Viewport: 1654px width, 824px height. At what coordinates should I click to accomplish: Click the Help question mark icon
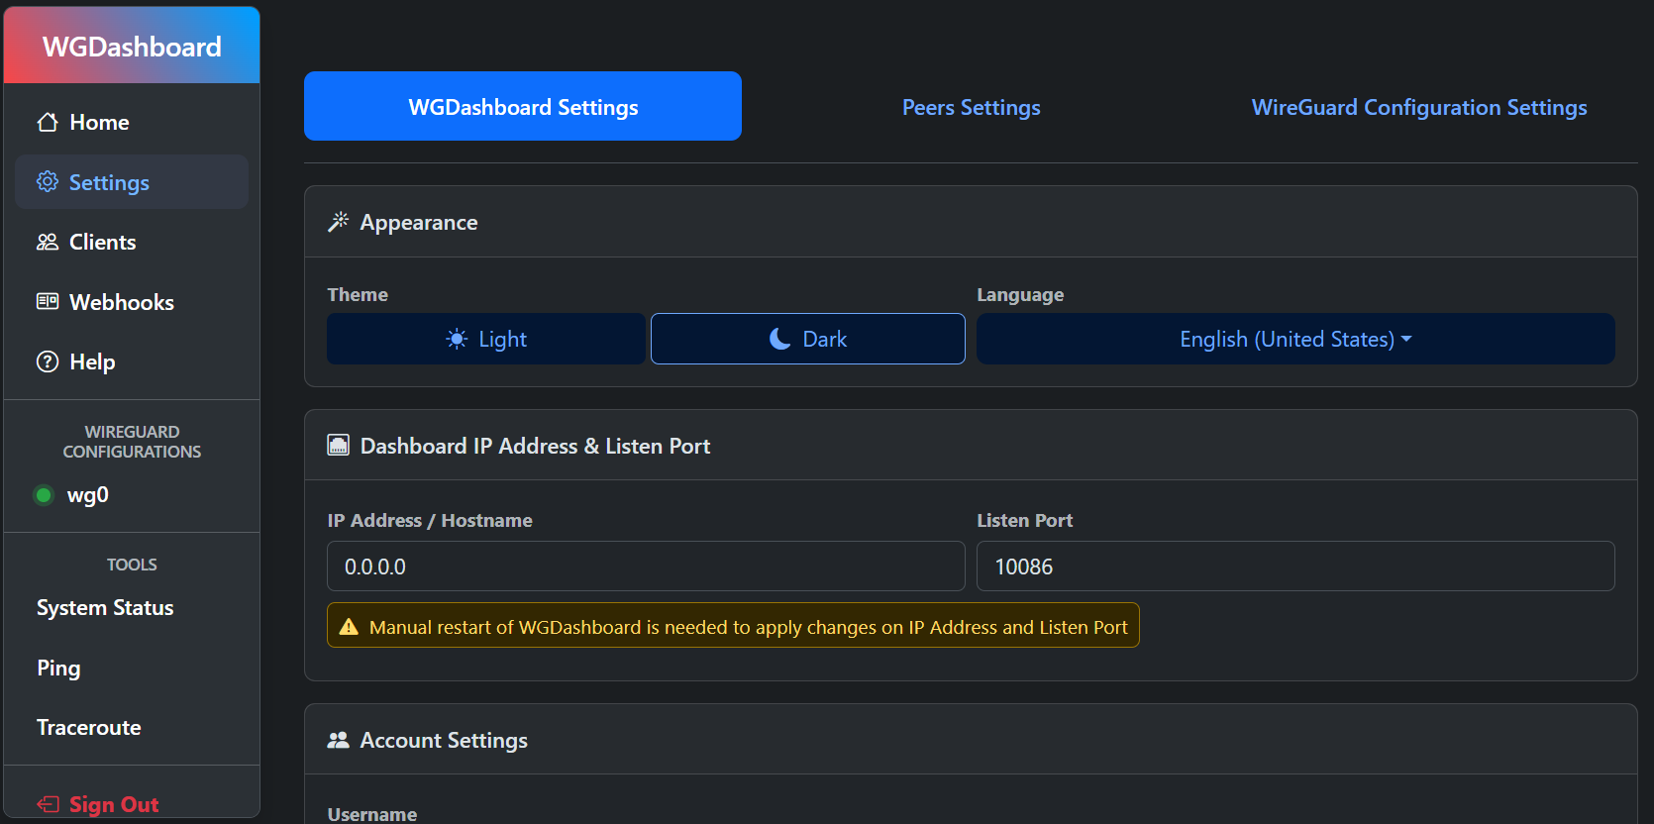pos(47,362)
